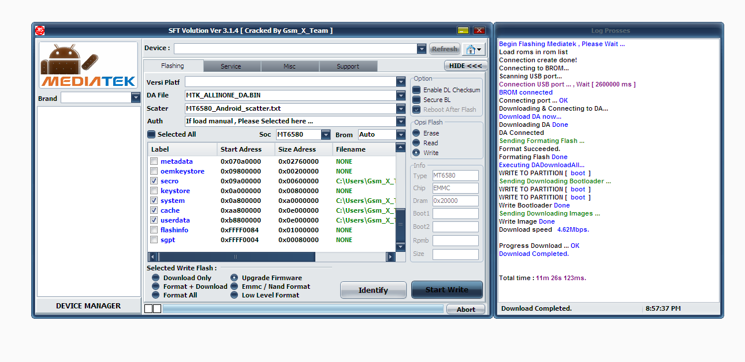
Task: Choose Emmc / Nand Format mode
Action: click(x=234, y=286)
